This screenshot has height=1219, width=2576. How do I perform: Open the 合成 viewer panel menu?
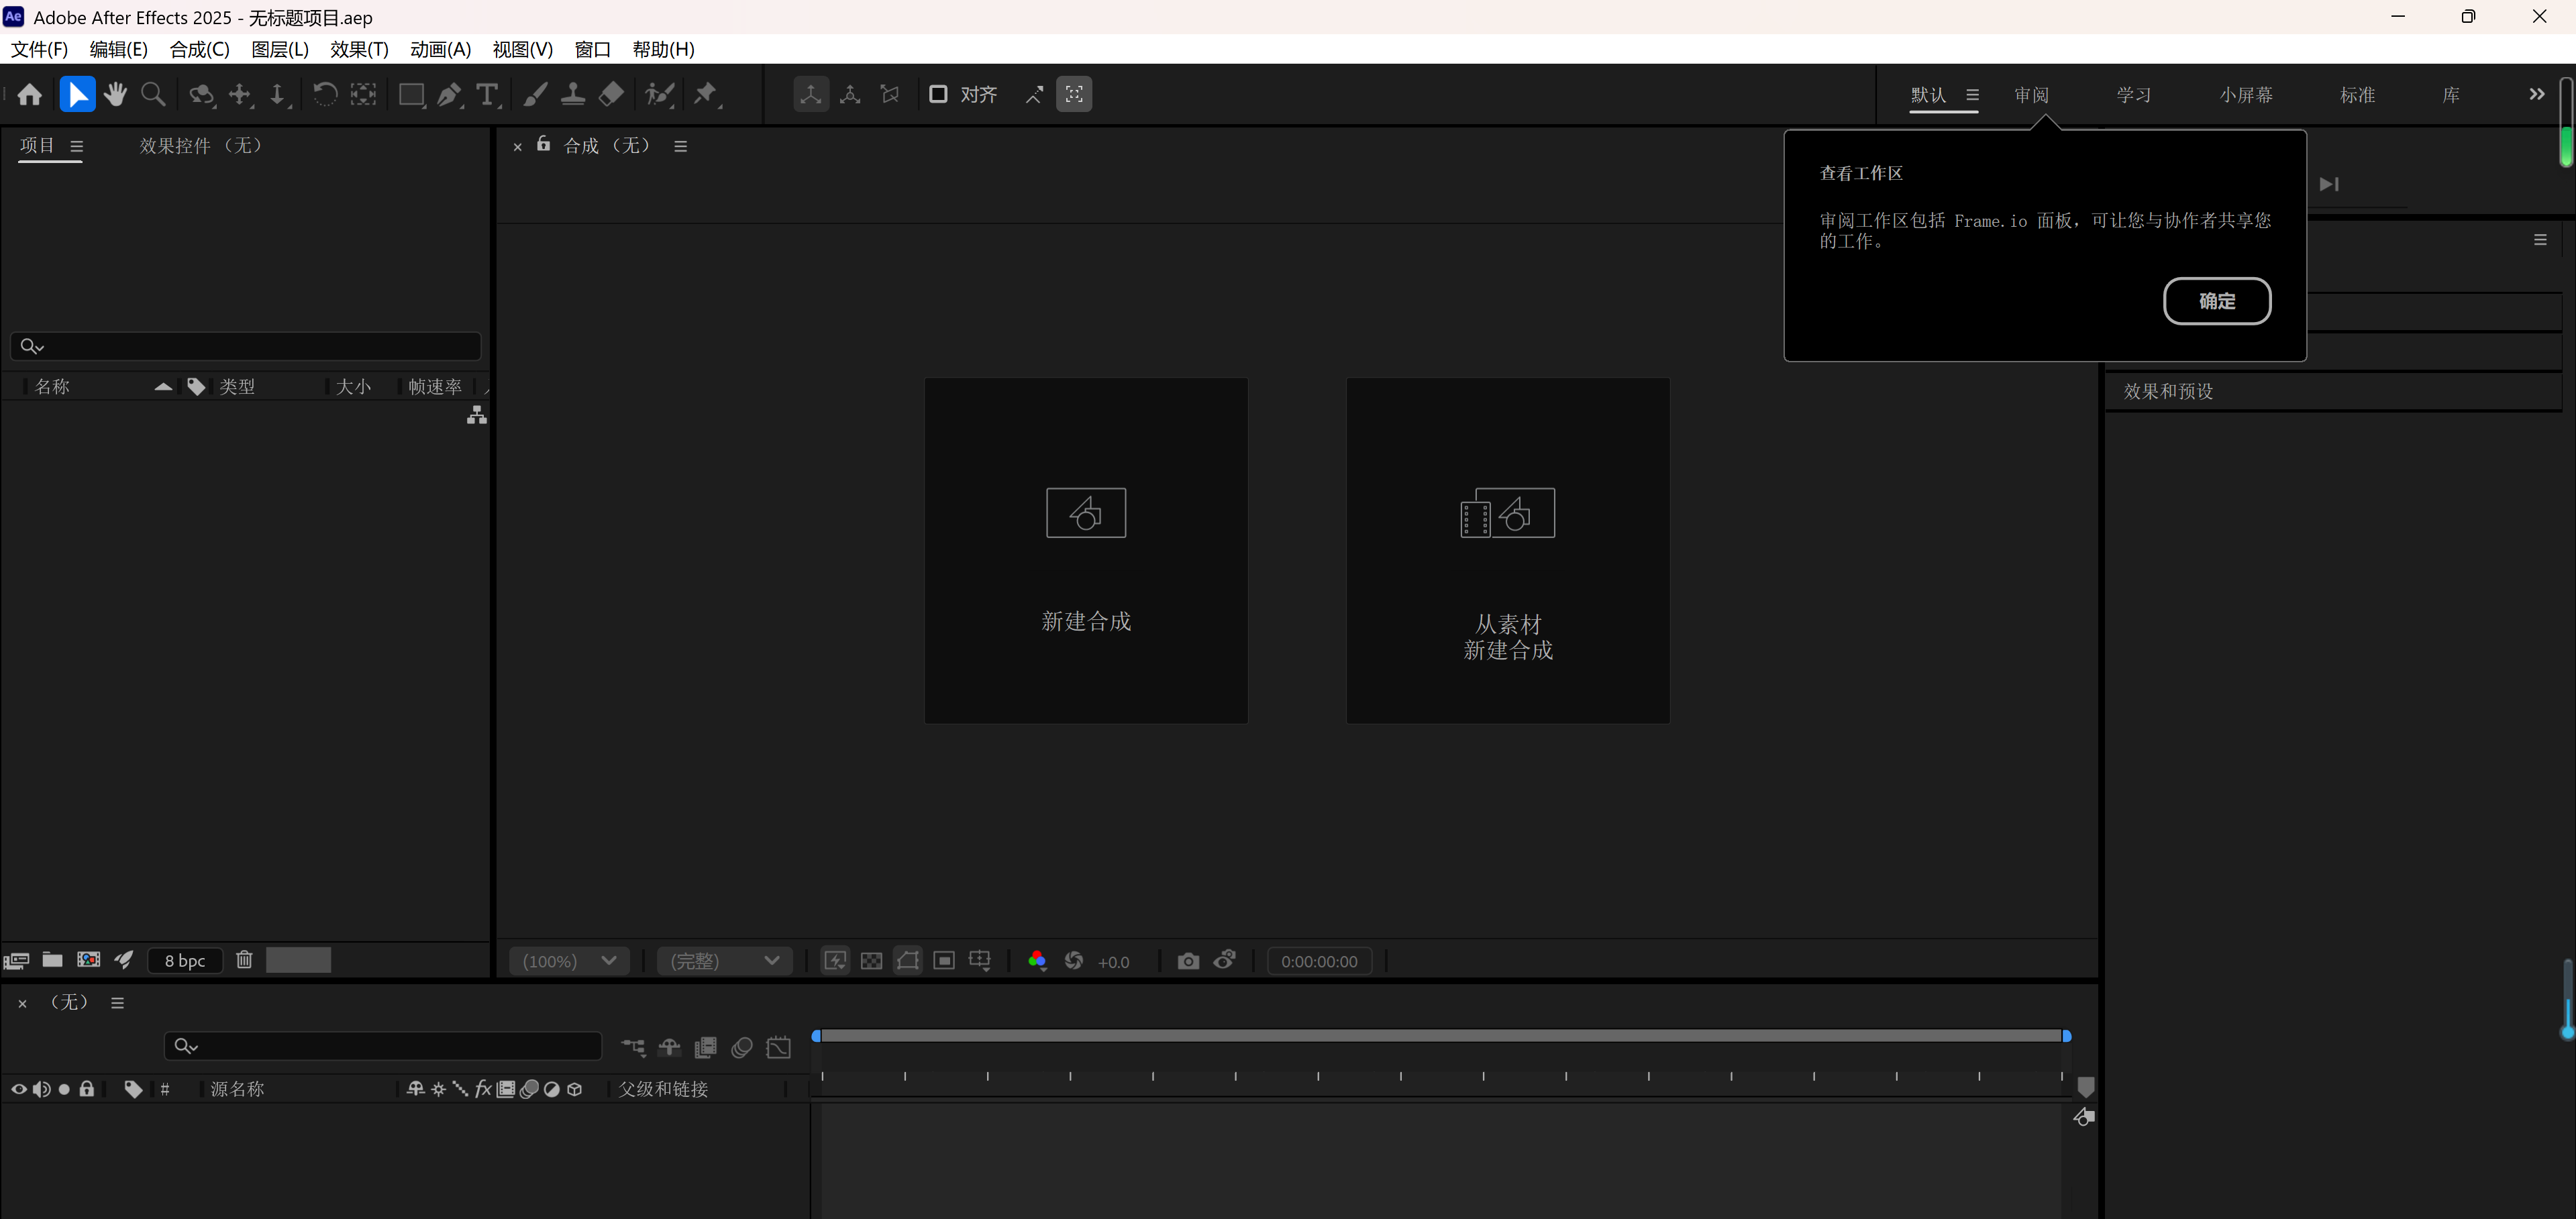pyautogui.click(x=681, y=146)
